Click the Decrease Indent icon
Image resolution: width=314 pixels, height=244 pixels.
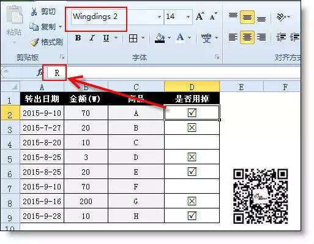tap(281, 37)
